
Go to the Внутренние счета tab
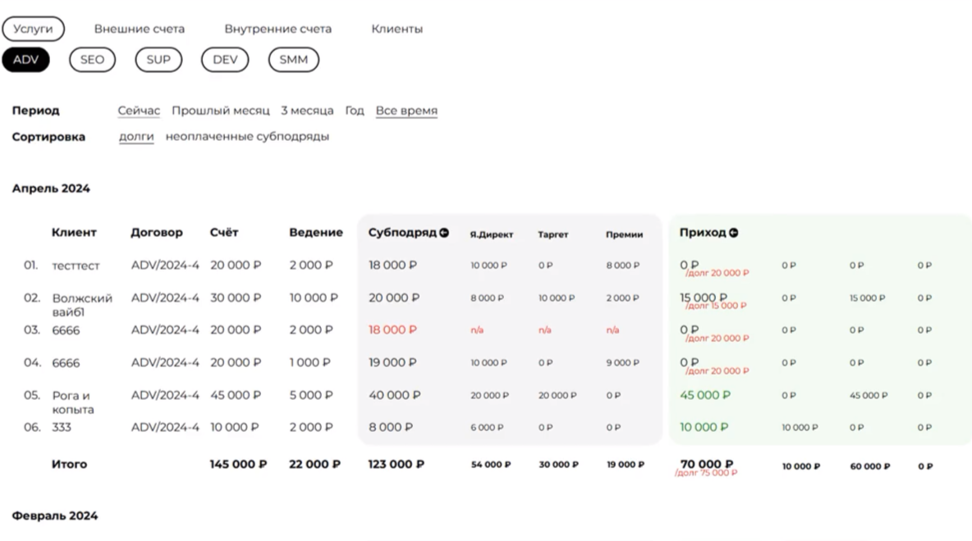pos(277,29)
